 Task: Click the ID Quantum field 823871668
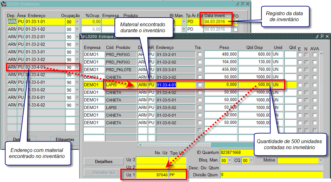click(237, 152)
